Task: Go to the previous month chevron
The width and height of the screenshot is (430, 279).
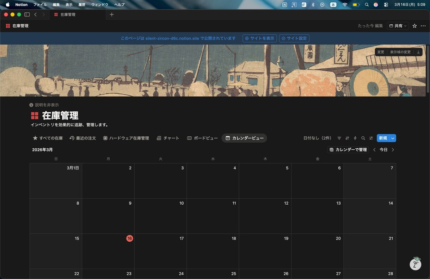Action: (374, 150)
